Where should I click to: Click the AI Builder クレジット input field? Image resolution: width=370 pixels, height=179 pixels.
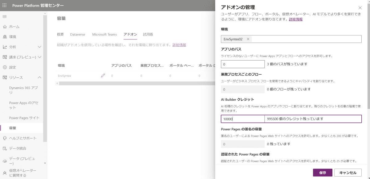pos(243,119)
